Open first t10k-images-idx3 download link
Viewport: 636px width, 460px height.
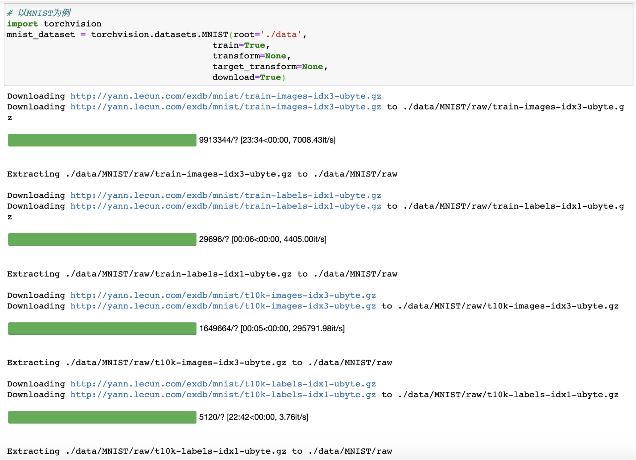point(223,296)
